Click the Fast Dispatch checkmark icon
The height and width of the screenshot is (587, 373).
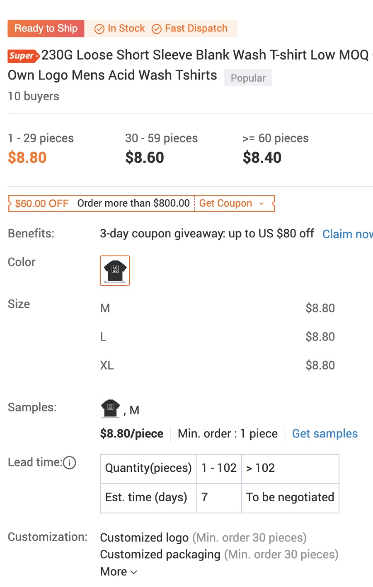[x=157, y=29]
